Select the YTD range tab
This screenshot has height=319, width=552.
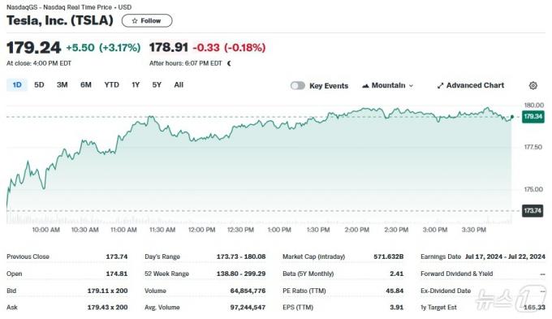[x=111, y=85]
